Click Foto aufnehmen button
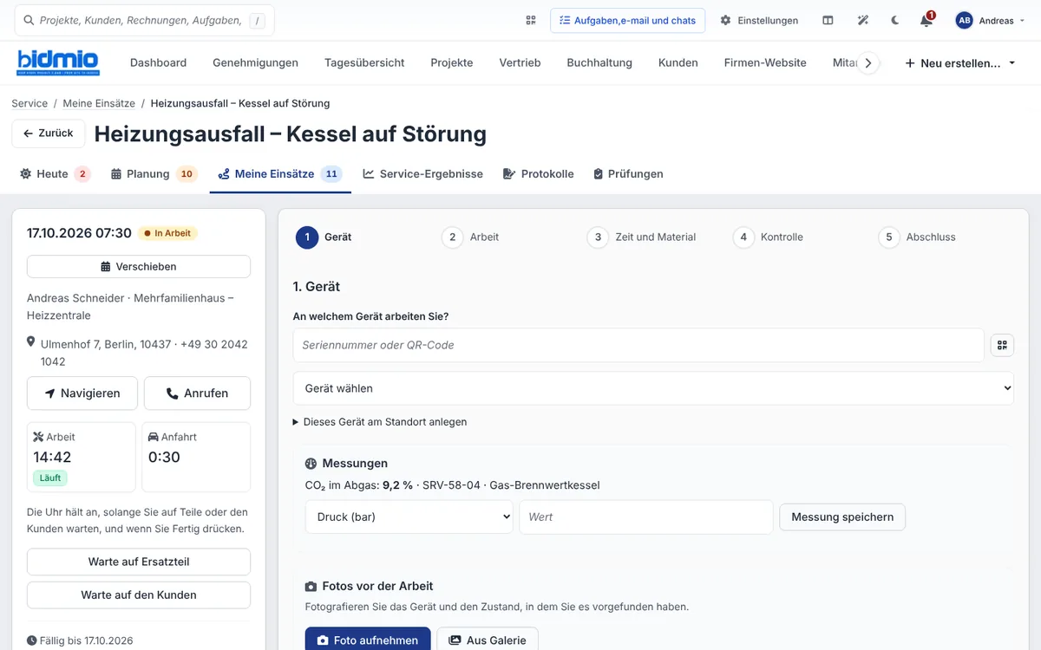The height and width of the screenshot is (650, 1041). (x=368, y=640)
